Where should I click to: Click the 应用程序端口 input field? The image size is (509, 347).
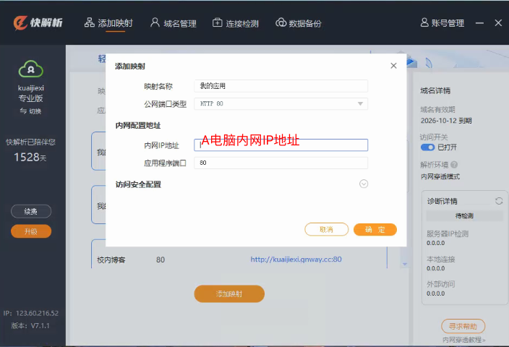tap(281, 163)
